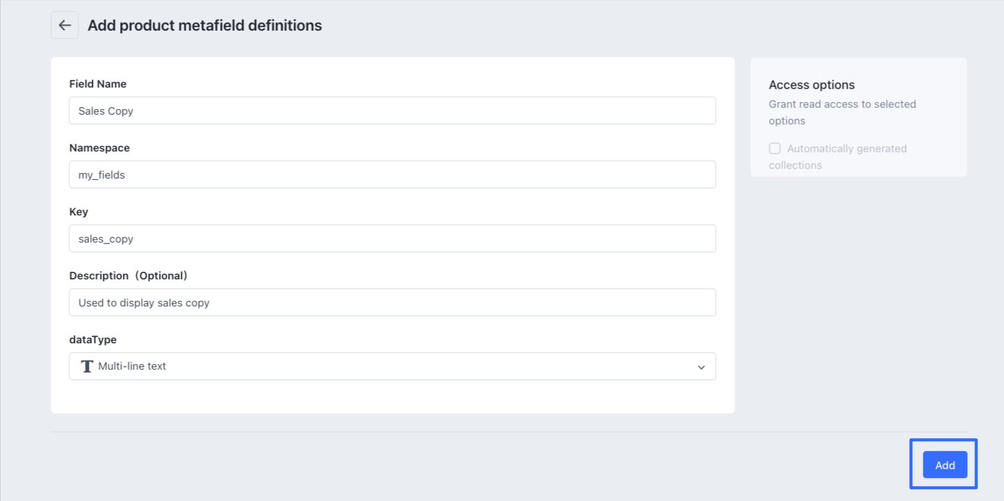
Task: Click the Automatically generated collections label text
Action: (x=846, y=149)
